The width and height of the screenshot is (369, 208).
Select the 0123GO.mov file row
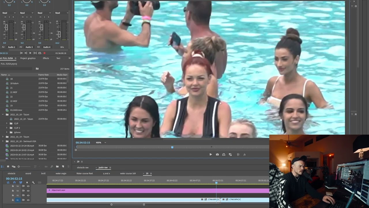35,110
